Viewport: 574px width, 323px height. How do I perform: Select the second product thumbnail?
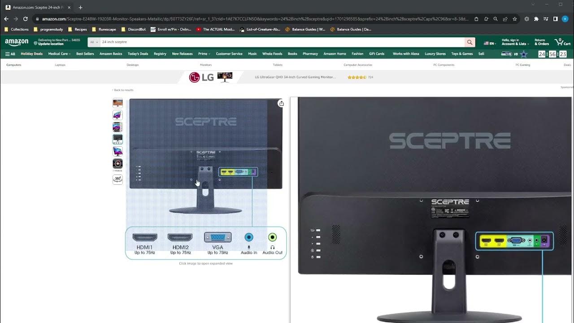coord(117,115)
